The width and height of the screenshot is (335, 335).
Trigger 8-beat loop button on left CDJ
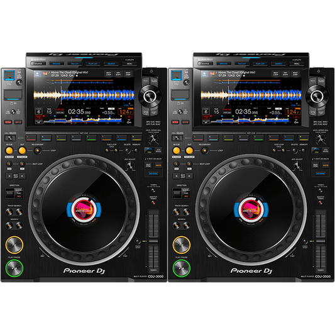click(22, 164)
